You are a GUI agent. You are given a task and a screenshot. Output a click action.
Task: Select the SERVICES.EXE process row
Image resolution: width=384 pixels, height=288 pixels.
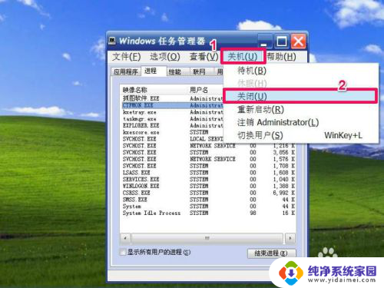(208, 179)
